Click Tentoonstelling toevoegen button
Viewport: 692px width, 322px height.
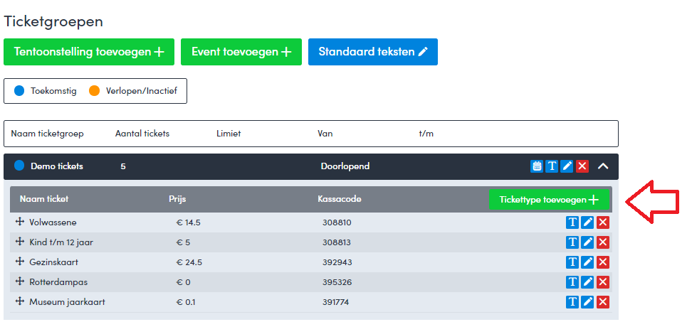point(89,52)
